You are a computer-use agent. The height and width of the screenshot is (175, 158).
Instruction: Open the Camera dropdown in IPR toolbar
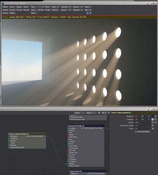coord(78,7)
